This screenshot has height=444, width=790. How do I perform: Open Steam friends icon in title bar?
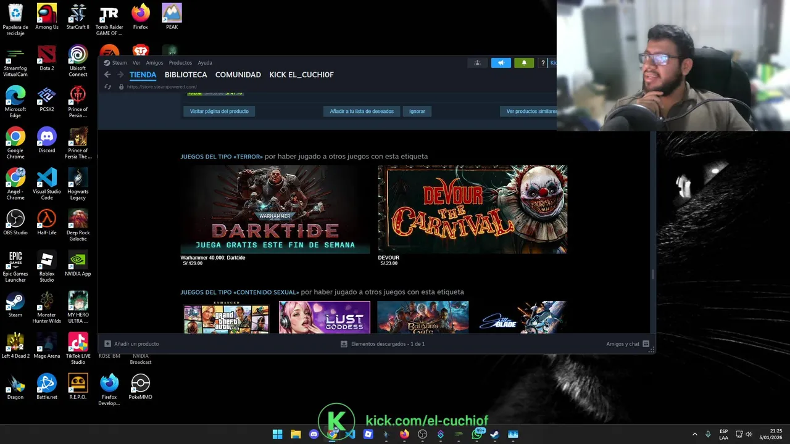(x=477, y=63)
